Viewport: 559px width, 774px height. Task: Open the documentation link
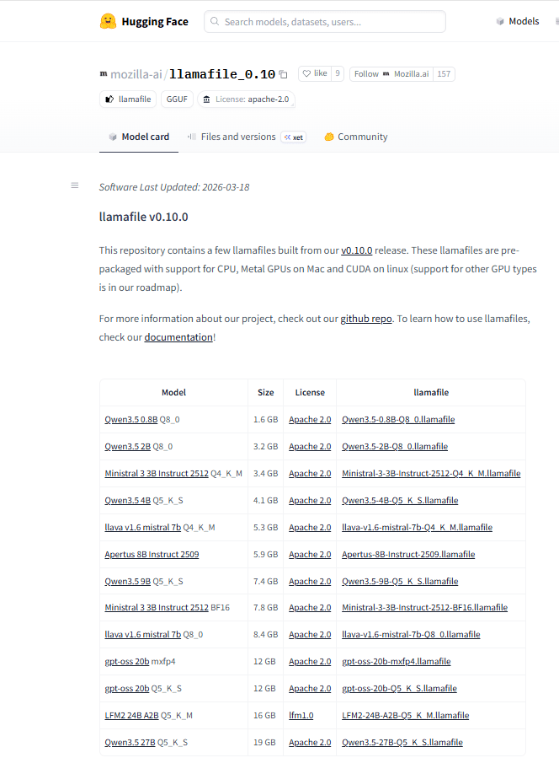178,337
